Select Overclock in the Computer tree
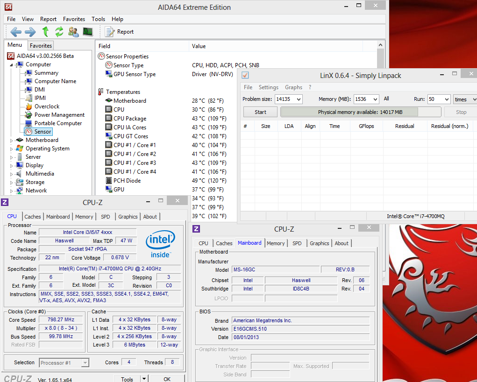 [x=47, y=106]
